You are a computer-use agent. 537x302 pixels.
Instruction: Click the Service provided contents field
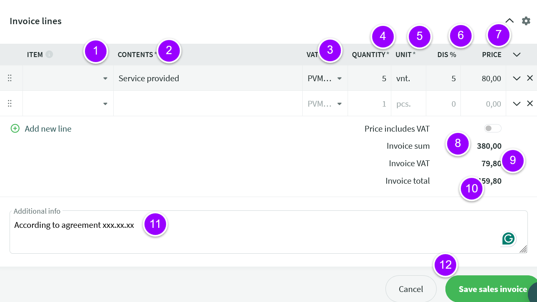coord(208,78)
